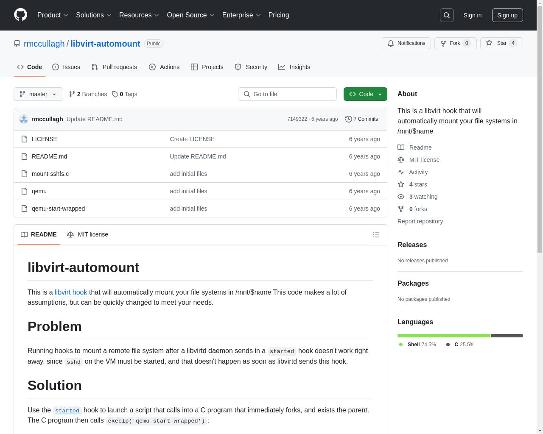
Task: Open the search magnifier button
Action: [447, 15]
